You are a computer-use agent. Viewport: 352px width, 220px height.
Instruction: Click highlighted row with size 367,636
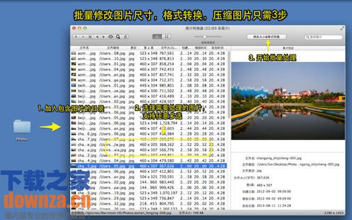point(148,166)
